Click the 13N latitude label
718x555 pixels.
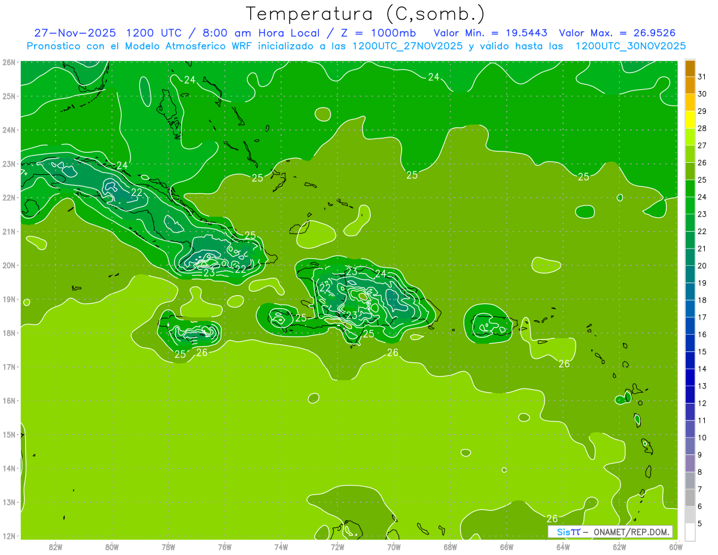pos(8,502)
